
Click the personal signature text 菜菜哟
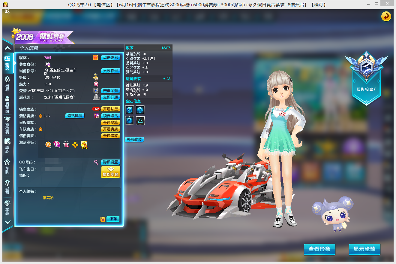click(x=48, y=198)
